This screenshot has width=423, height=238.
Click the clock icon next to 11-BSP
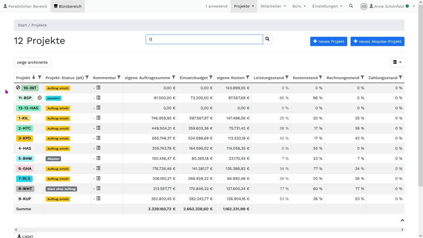(x=40, y=98)
